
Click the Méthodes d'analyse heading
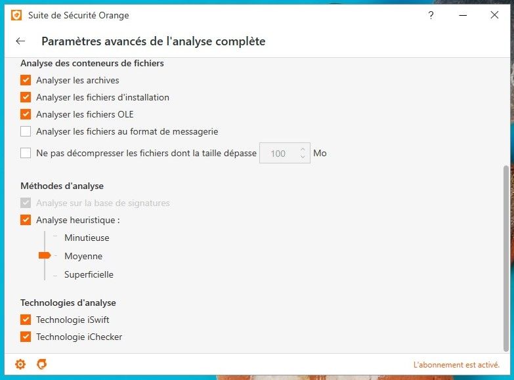coord(62,186)
